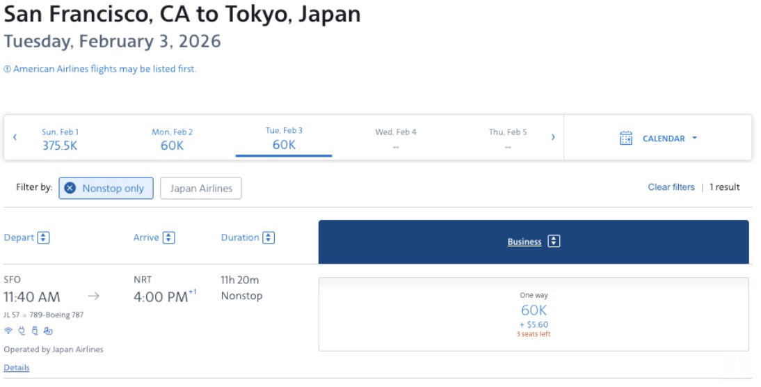This screenshot has height=387, width=761.
Task: Click the '4:00 PM' arrival time
Action: 161,297
